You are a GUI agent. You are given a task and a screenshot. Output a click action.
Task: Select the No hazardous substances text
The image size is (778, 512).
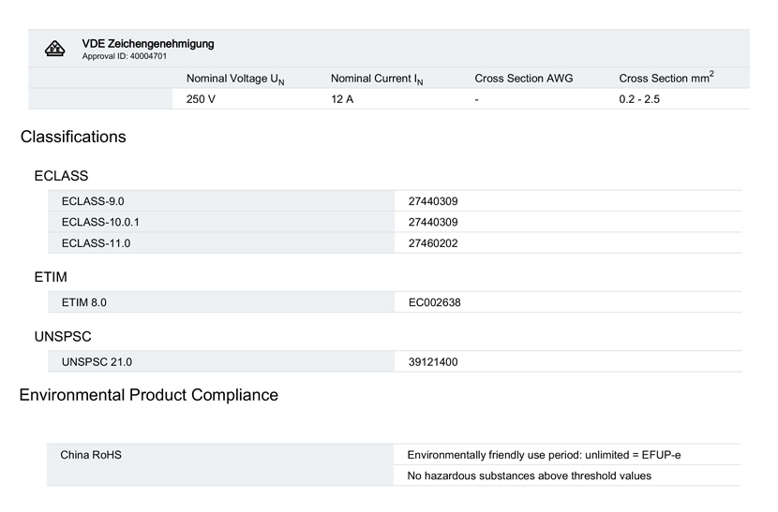pos(529,475)
